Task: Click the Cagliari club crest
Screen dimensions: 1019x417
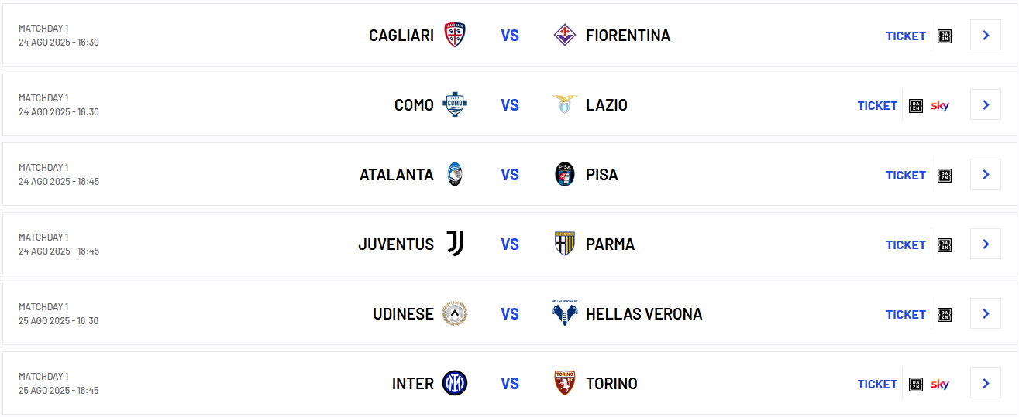Action: [455, 35]
